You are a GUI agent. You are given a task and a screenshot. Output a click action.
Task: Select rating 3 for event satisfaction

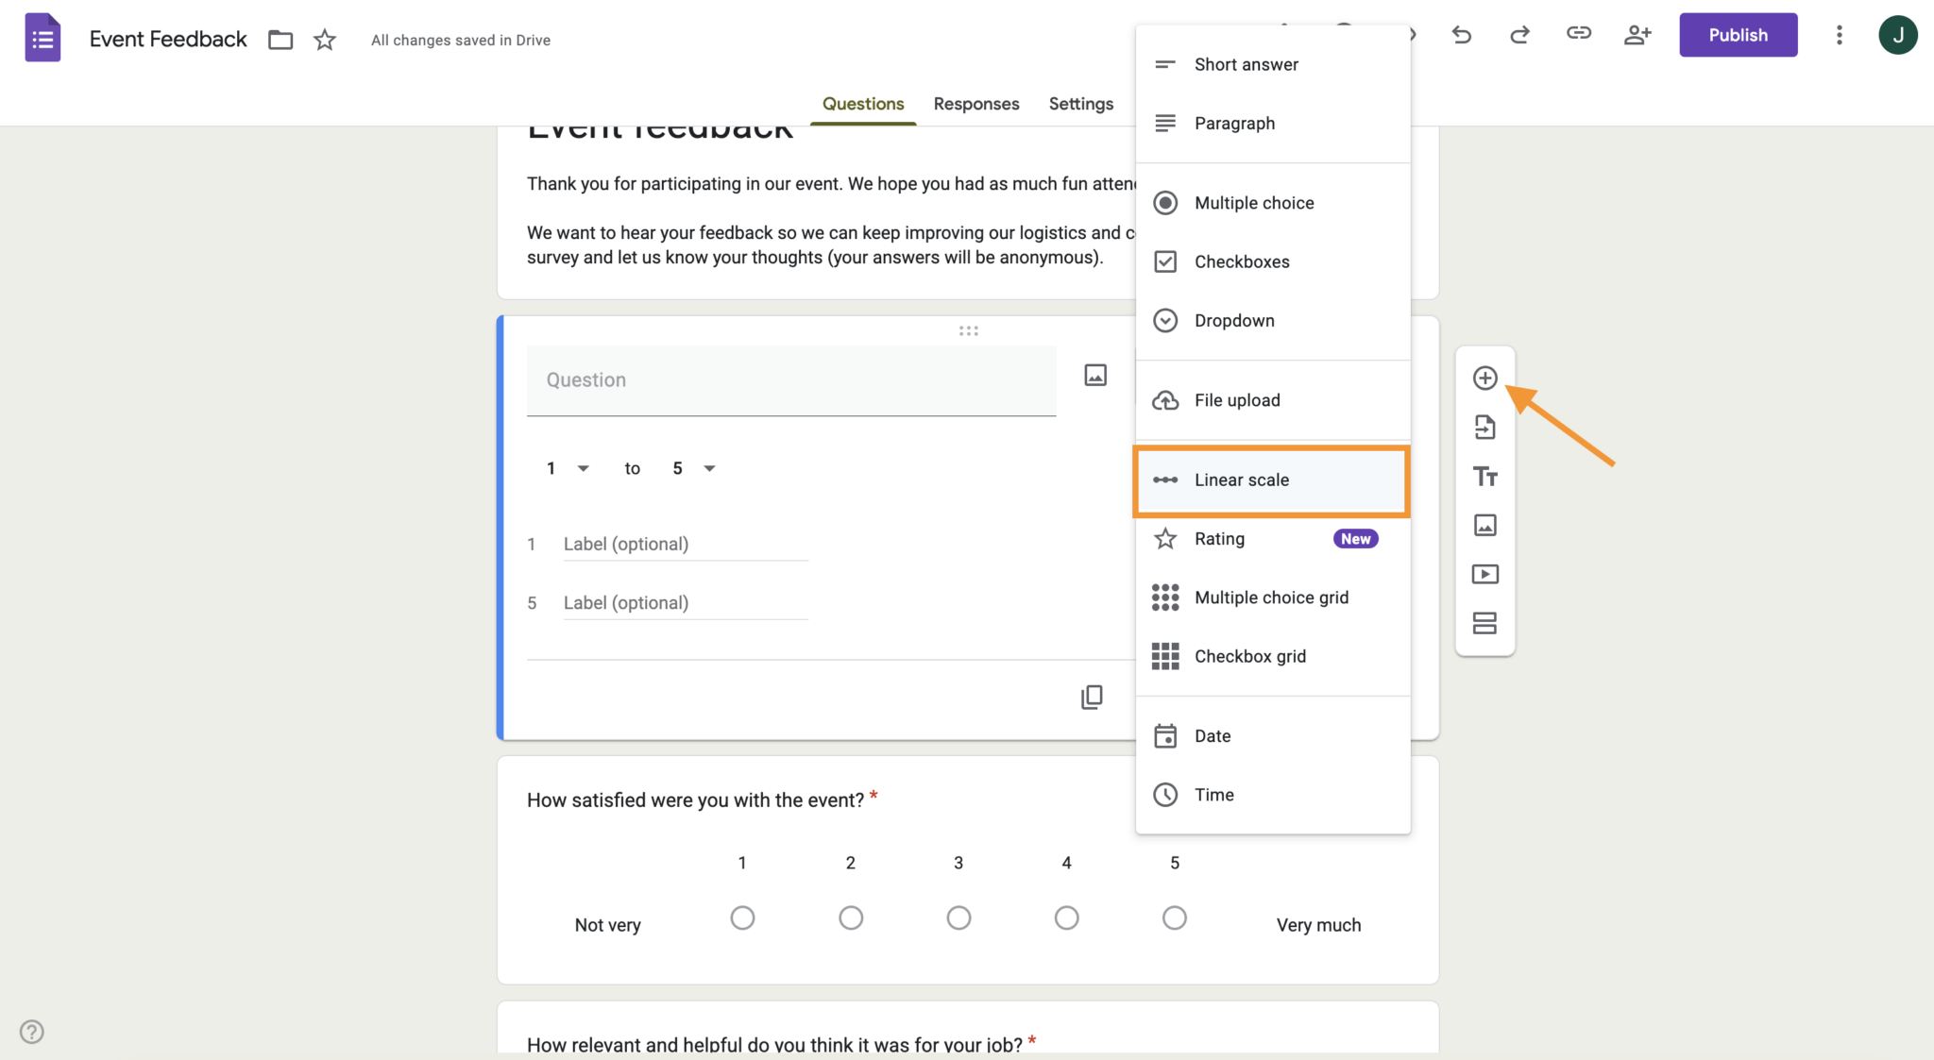(x=958, y=917)
